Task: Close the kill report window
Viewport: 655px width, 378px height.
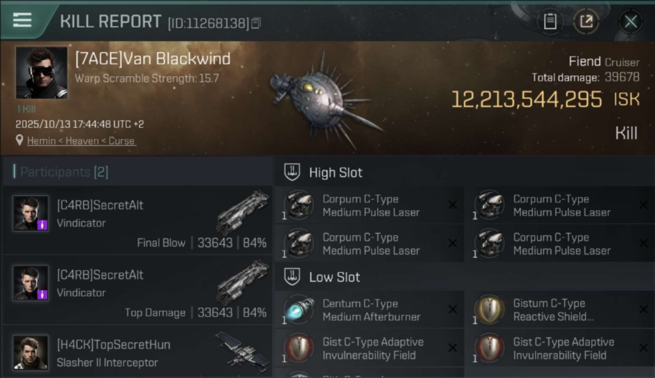Action: coord(630,22)
